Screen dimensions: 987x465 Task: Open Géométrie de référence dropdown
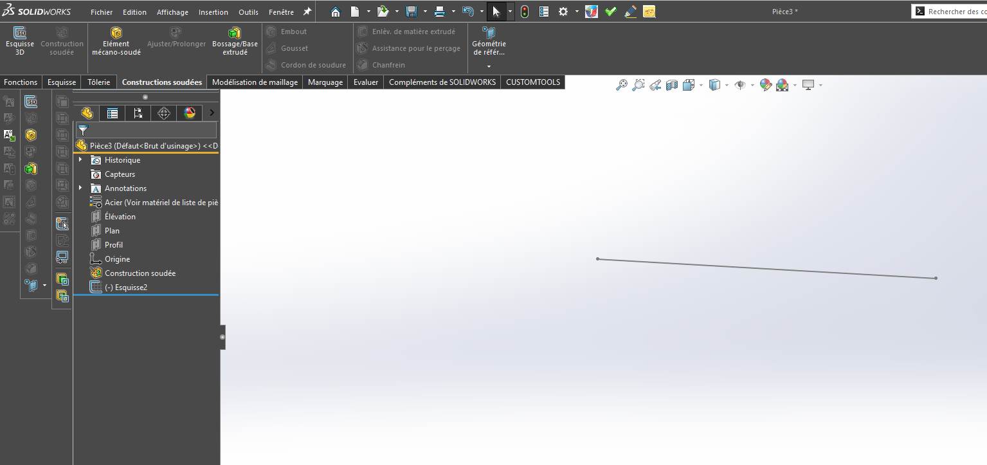pos(489,66)
